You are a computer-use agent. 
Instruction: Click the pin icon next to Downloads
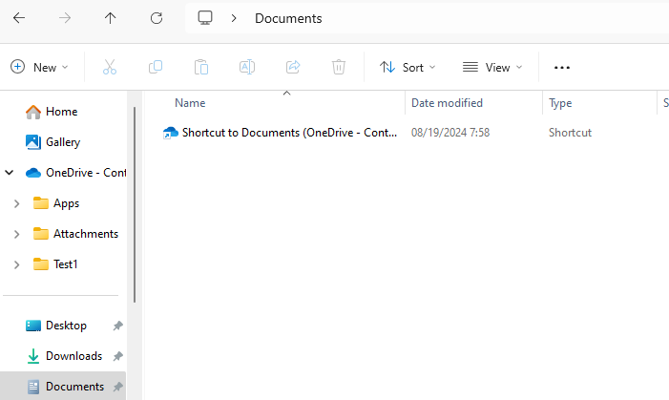(117, 356)
